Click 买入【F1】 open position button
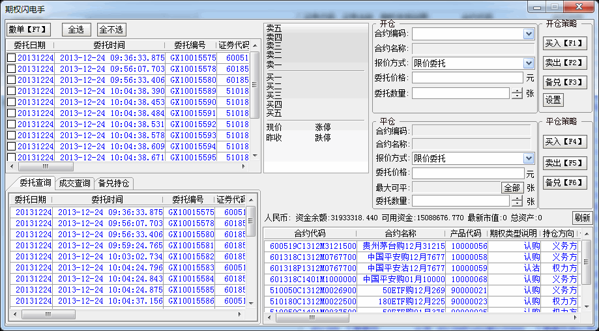 [x=565, y=43]
